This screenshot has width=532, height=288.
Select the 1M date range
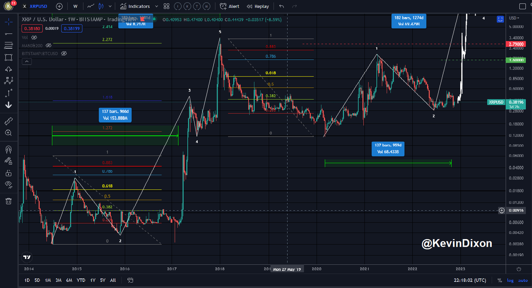click(x=48, y=280)
